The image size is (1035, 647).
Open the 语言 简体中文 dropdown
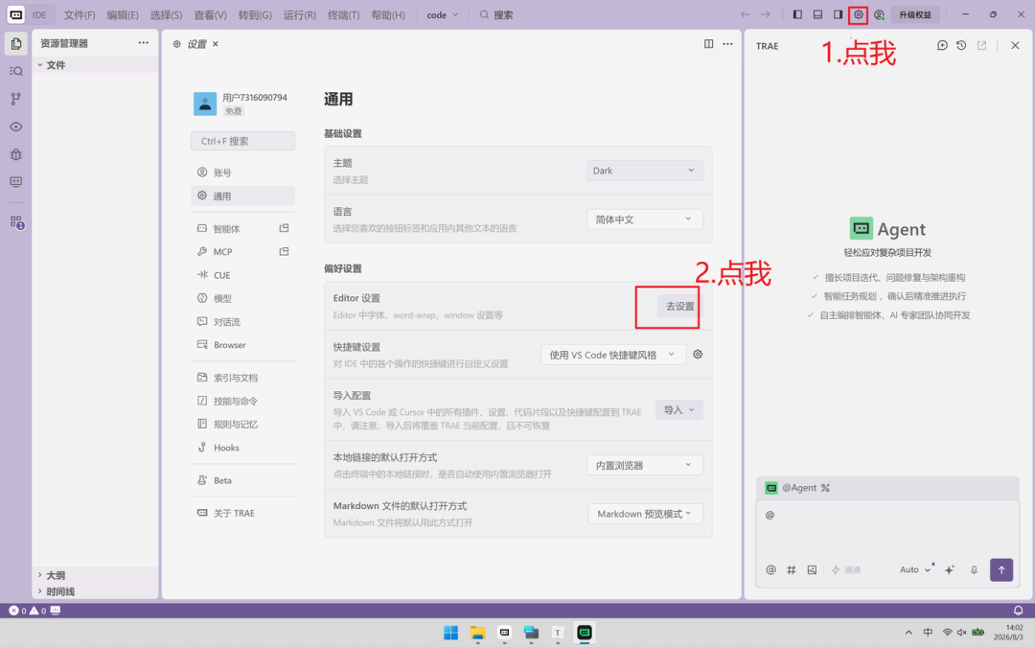[x=644, y=220]
